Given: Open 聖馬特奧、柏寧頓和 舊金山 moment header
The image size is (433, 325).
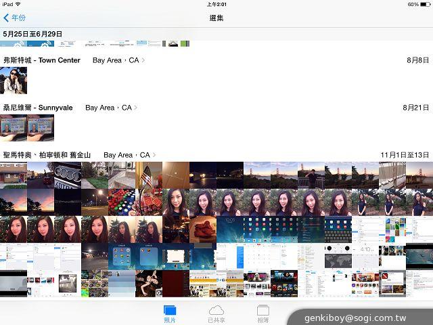Looking at the screenshot, I should (x=47, y=155).
